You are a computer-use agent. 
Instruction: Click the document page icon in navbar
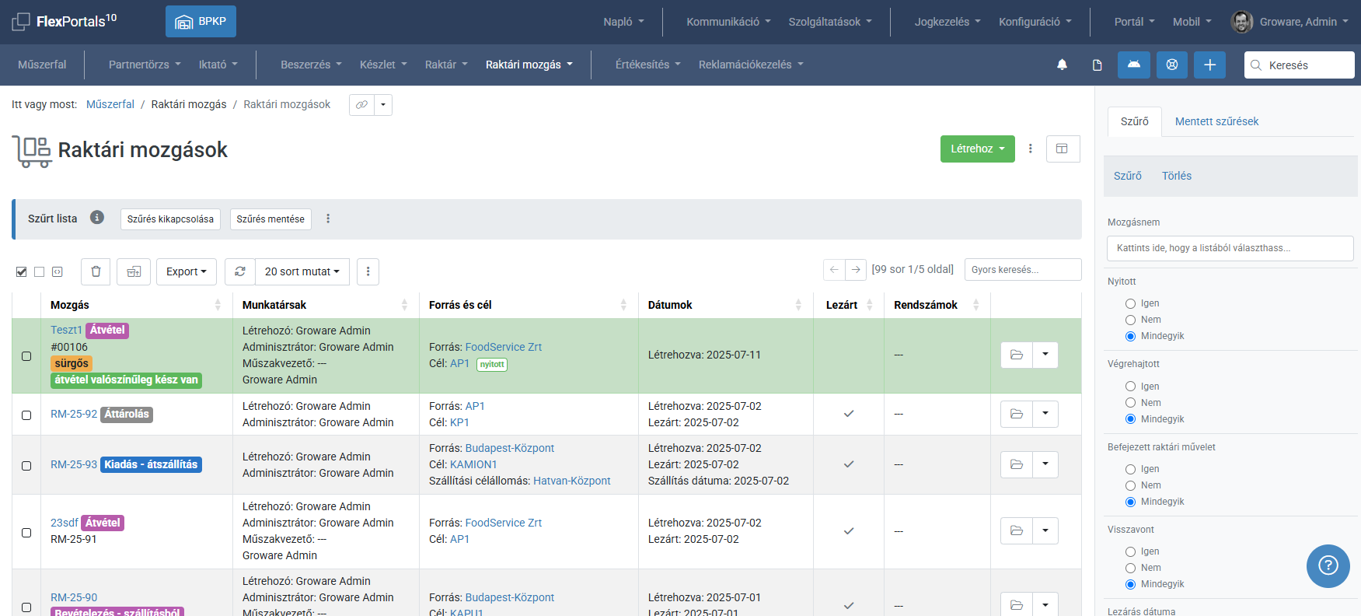[x=1098, y=65]
